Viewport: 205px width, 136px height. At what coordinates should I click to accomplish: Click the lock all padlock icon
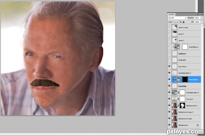(183, 22)
